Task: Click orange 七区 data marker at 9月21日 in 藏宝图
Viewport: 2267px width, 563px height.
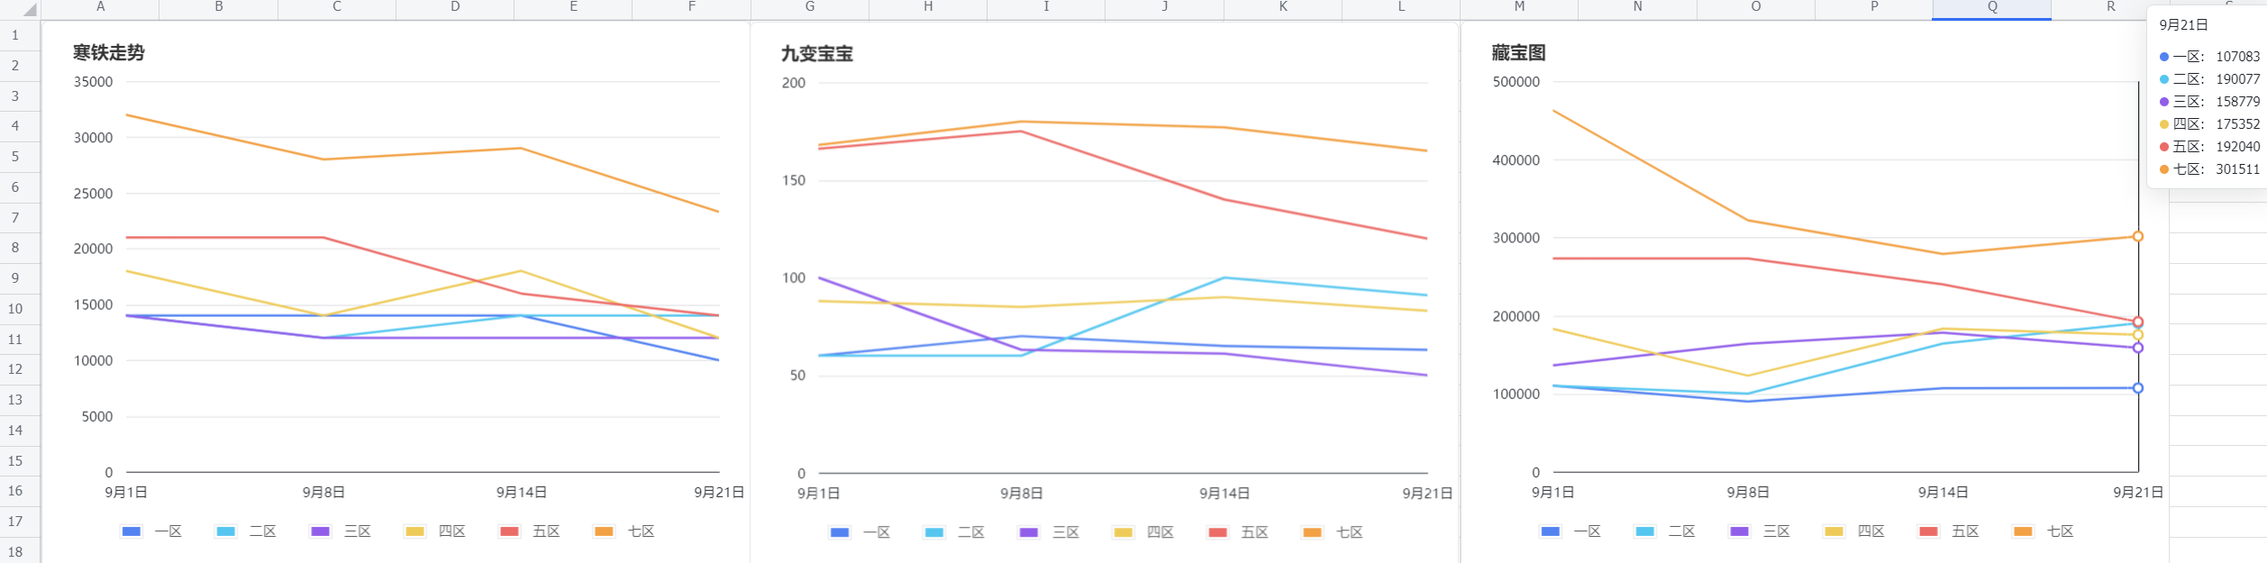Action: [2138, 237]
